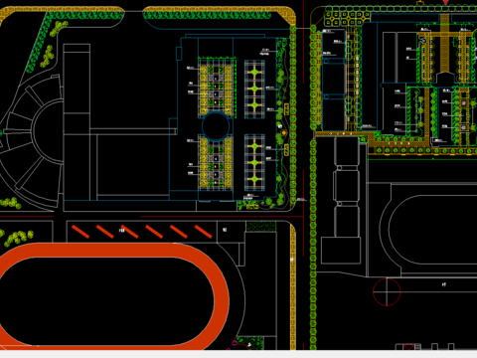Click the lower yellow paved garden grid
The image size is (477, 358).
click(x=216, y=162)
